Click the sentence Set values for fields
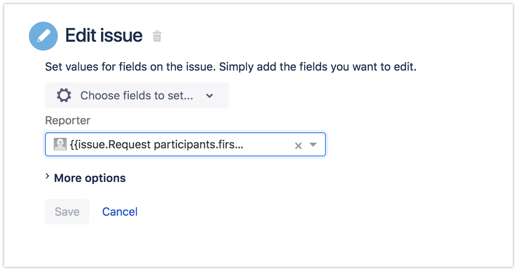Screen dimensions: 517x271 (131, 67)
